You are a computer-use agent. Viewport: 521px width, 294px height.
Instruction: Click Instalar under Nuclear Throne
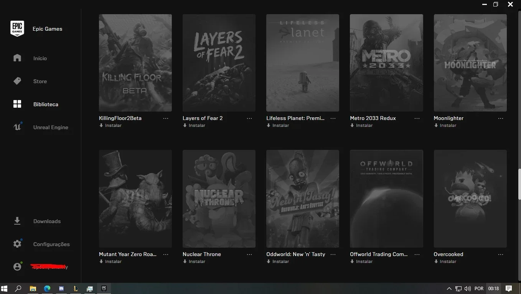click(x=194, y=261)
